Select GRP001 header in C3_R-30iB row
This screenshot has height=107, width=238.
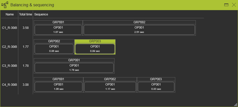click(x=74, y=60)
